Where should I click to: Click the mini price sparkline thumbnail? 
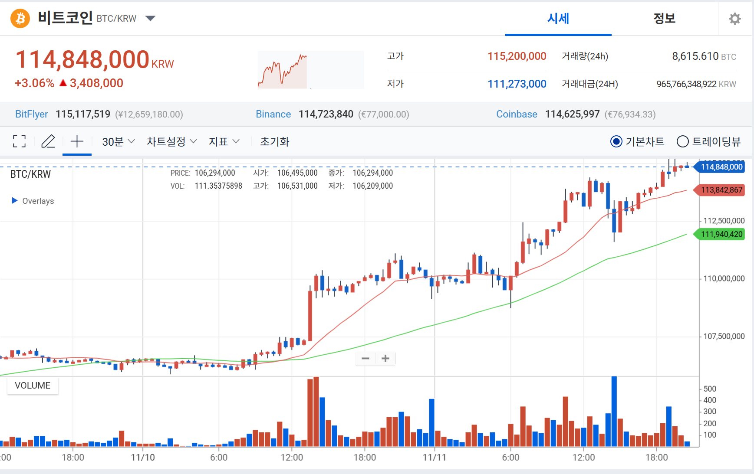pos(311,70)
